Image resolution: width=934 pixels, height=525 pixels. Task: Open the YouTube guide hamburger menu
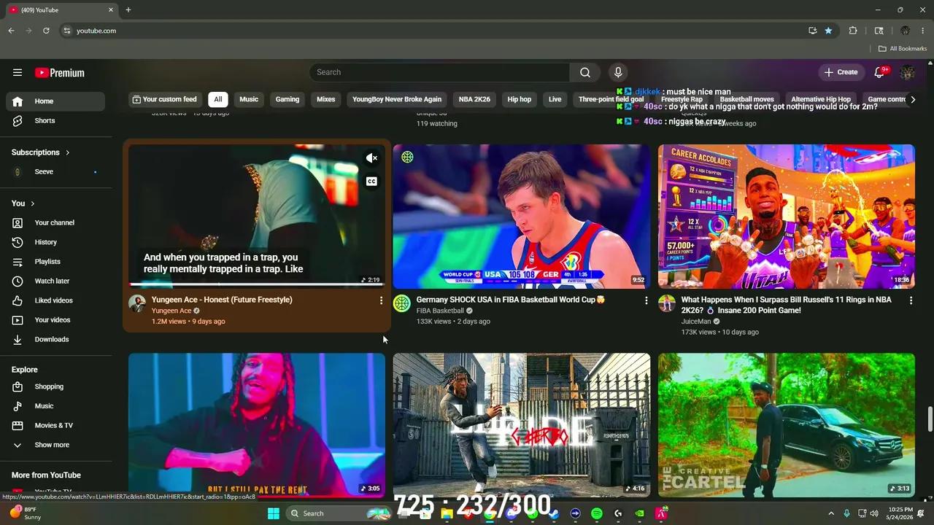18,72
